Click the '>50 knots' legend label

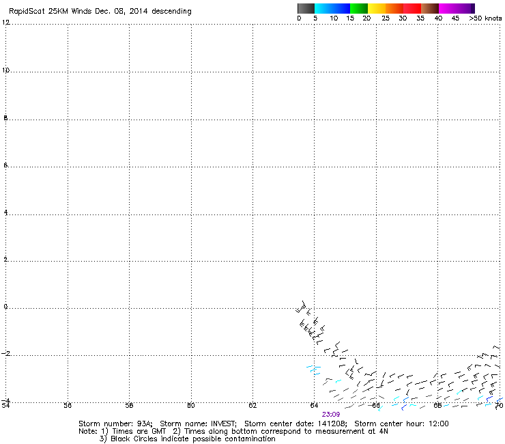click(485, 18)
